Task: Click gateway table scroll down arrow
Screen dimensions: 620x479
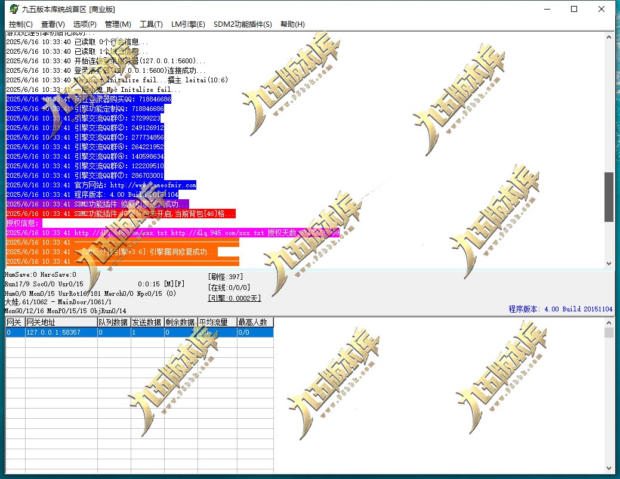Action: [609, 468]
